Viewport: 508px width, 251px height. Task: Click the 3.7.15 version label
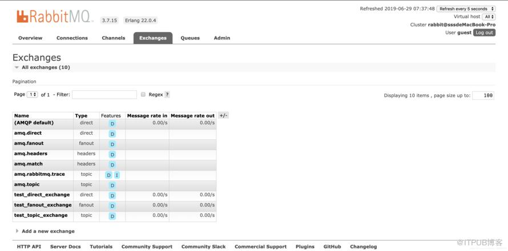pyautogui.click(x=110, y=21)
